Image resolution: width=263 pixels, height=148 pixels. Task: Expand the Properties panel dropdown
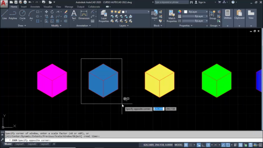pos(186,25)
